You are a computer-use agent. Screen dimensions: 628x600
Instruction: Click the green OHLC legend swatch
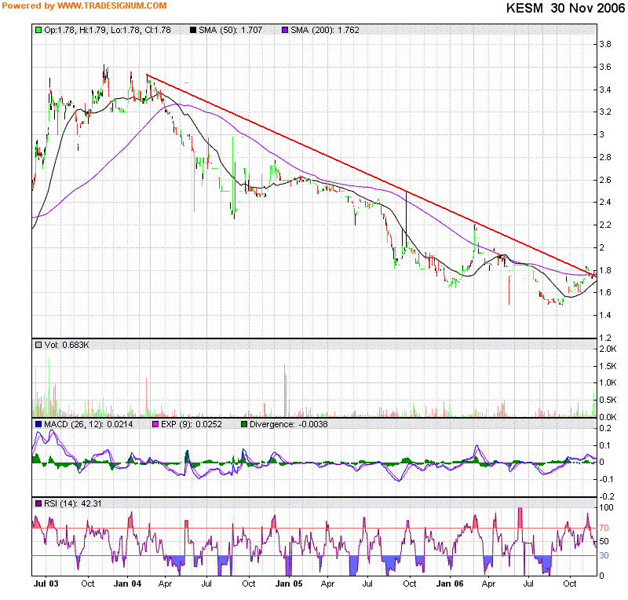(x=38, y=30)
